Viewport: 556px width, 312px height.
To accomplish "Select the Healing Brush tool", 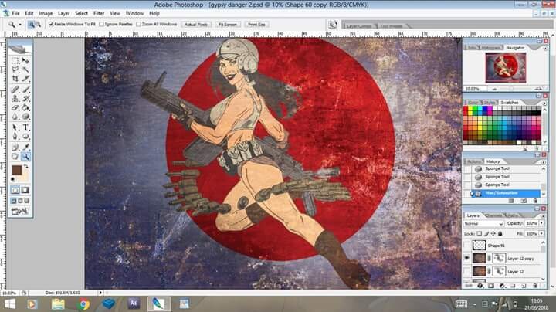I will click(x=15, y=90).
